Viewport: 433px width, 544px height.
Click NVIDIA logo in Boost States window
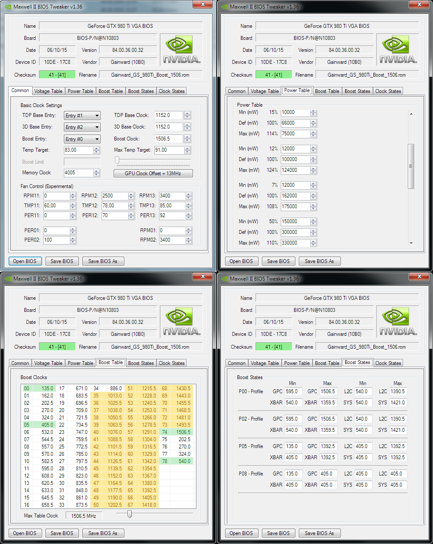click(398, 322)
